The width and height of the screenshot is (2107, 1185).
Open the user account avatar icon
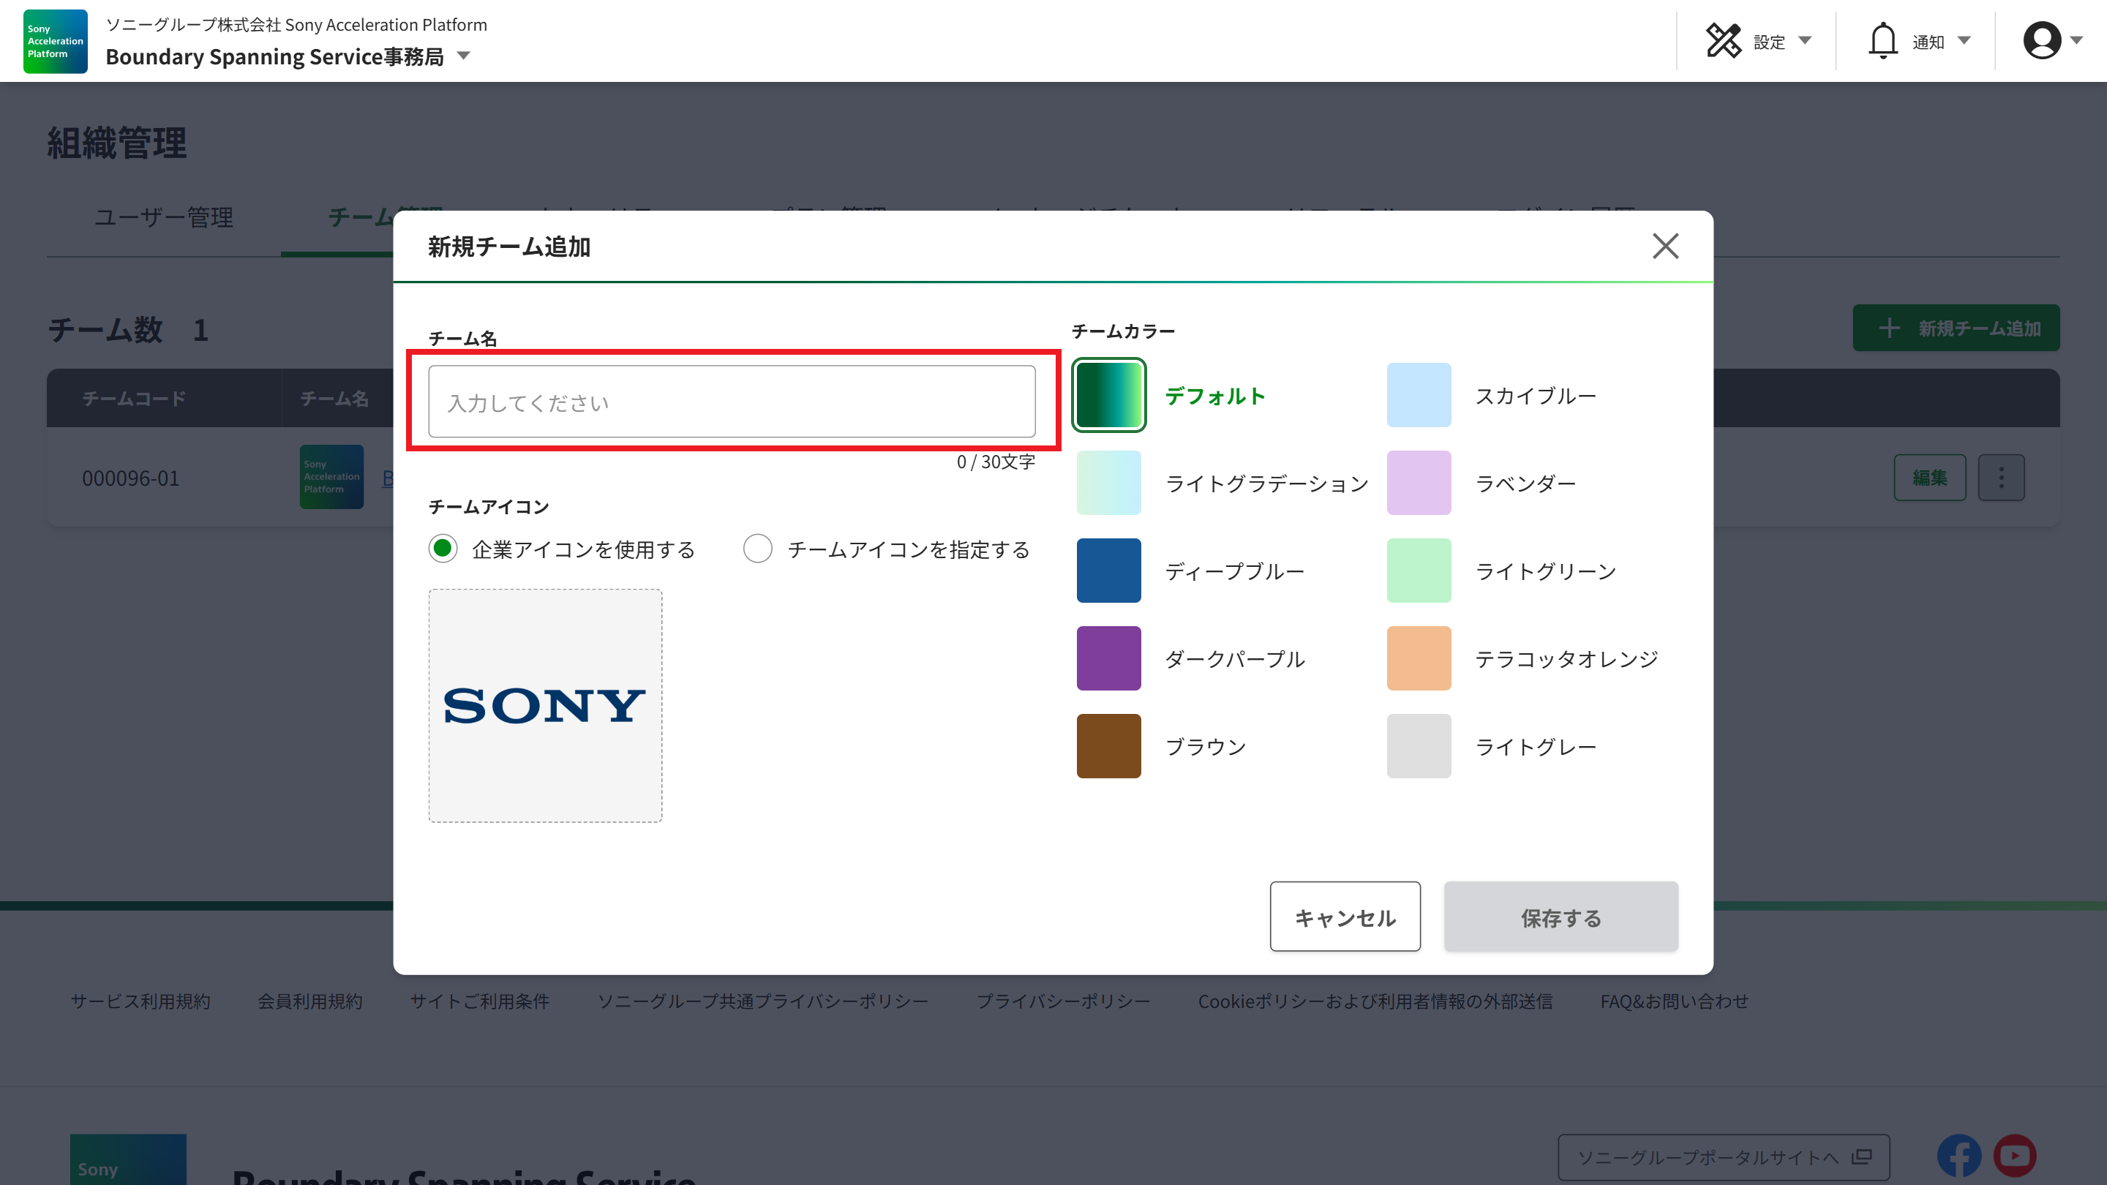(x=2042, y=40)
